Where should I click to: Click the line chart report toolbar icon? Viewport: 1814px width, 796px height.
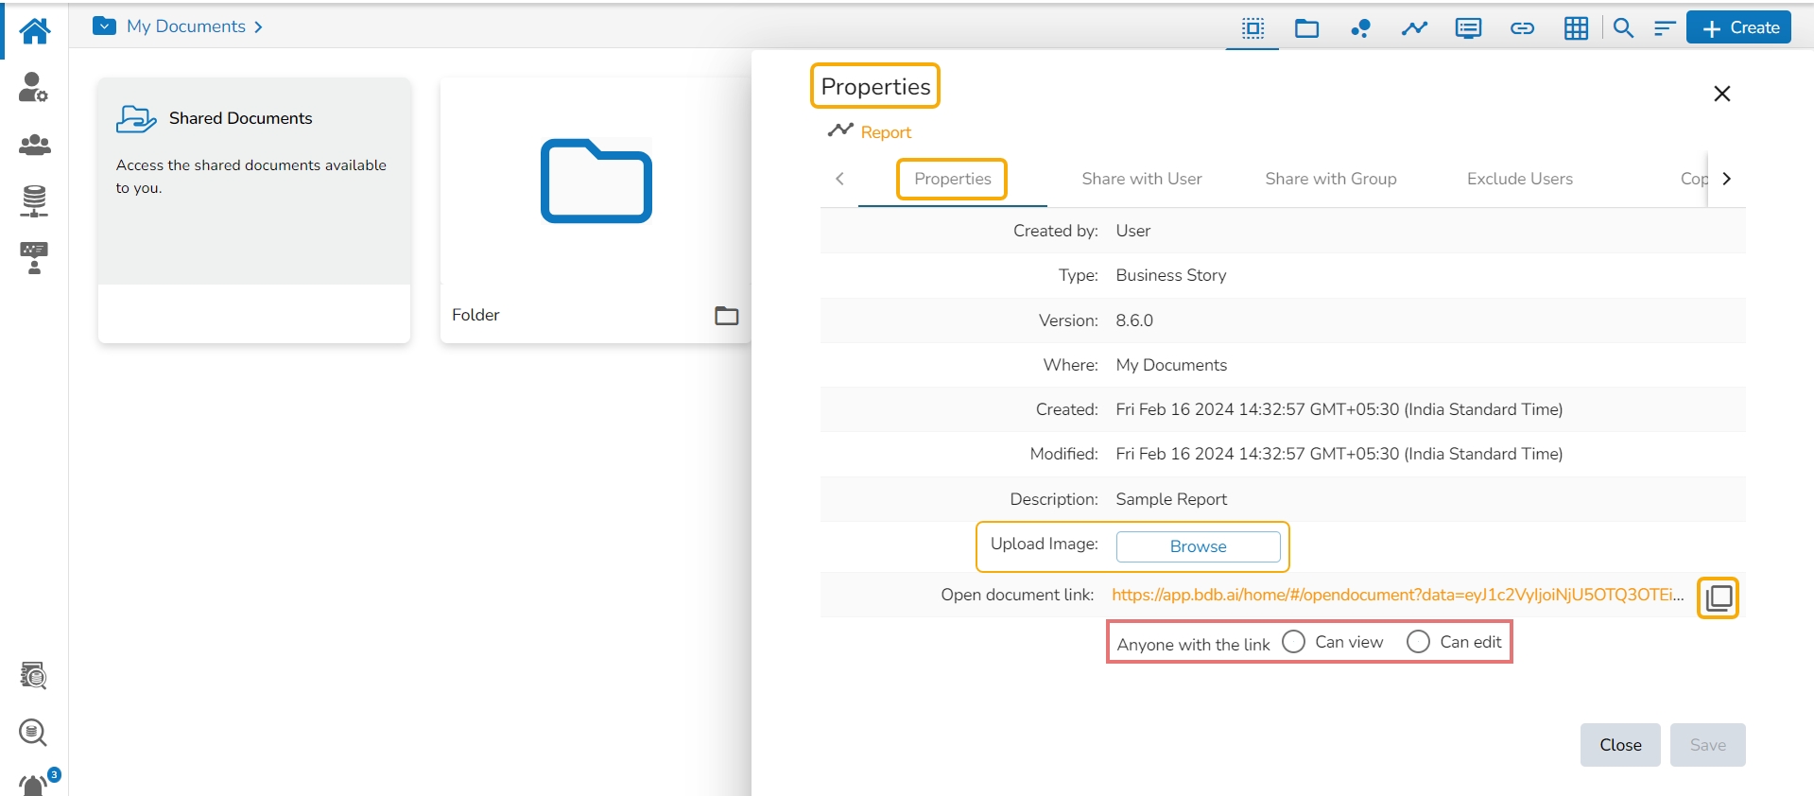1414,28
